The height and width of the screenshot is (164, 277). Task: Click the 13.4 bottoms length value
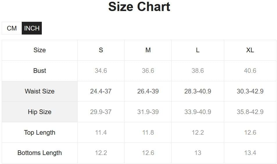250,153
